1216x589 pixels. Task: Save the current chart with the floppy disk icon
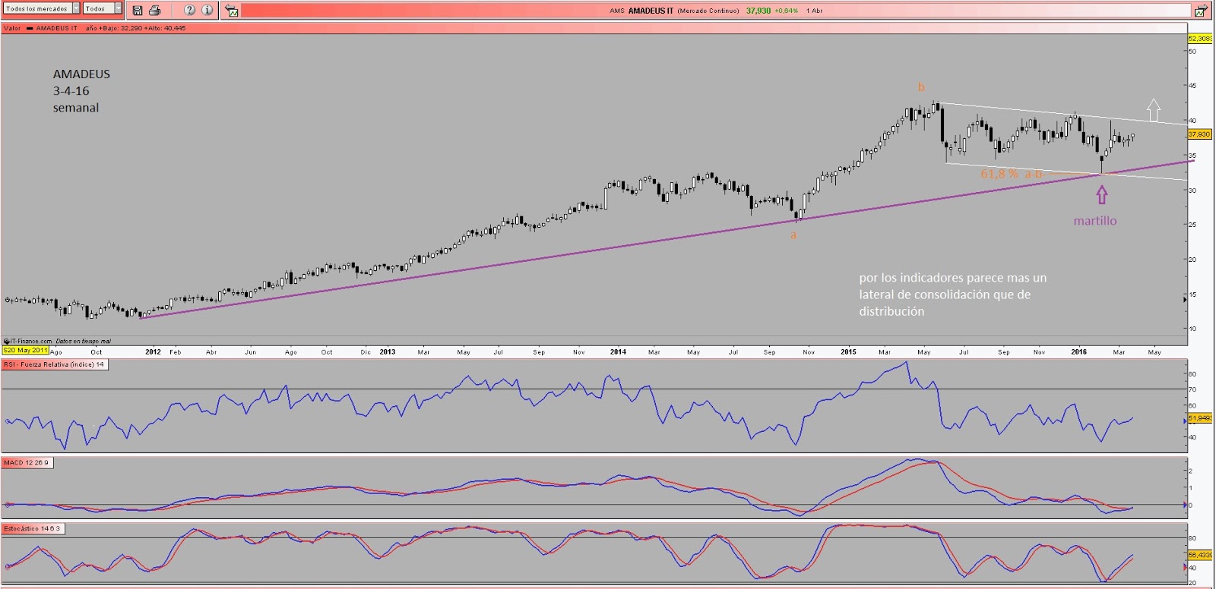point(138,10)
